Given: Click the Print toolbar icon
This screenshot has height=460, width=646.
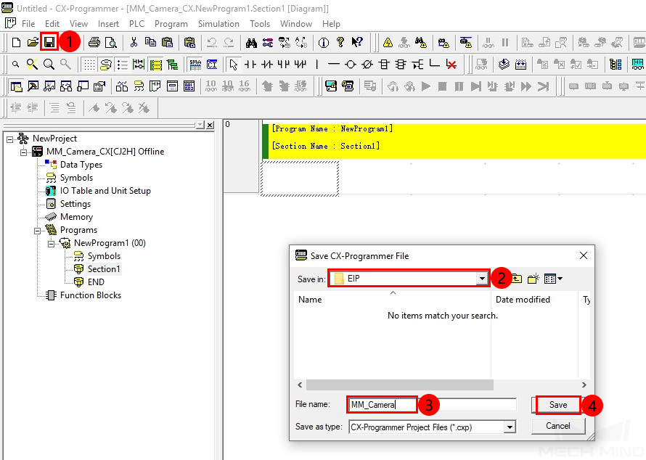Looking at the screenshot, I should pyautogui.click(x=94, y=42).
